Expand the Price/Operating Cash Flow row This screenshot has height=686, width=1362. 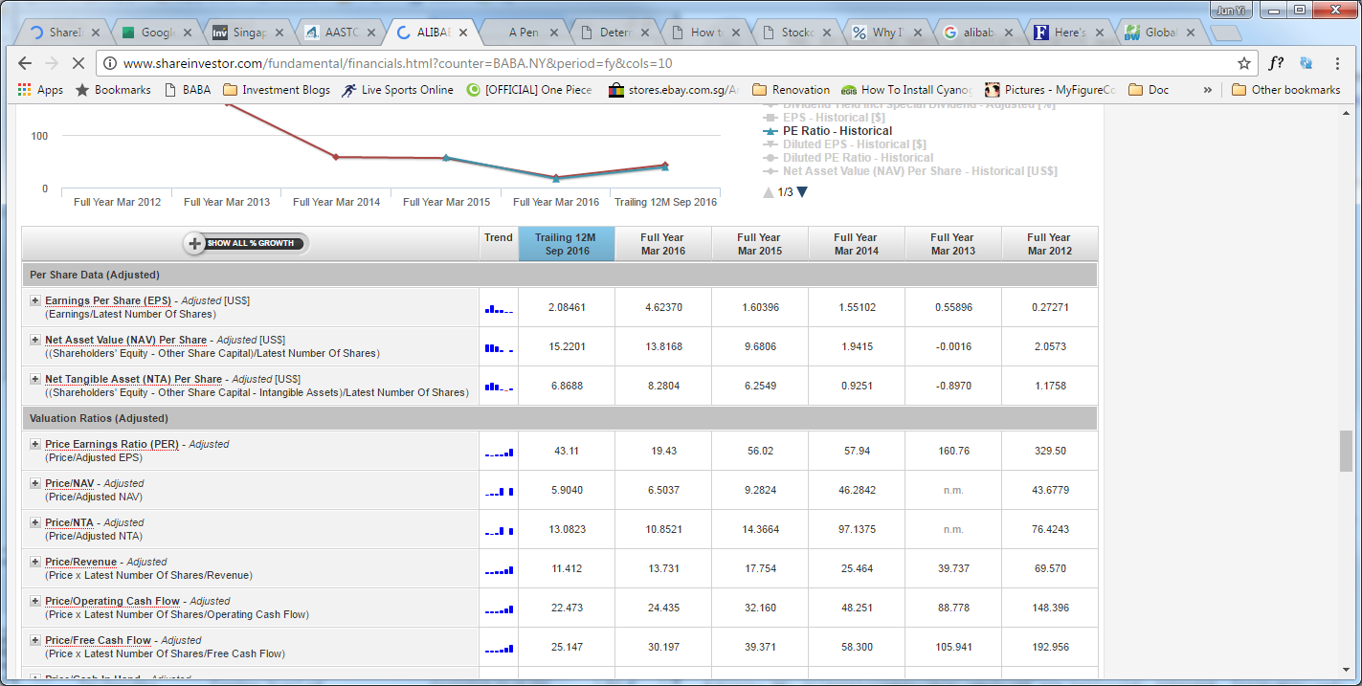[35, 601]
